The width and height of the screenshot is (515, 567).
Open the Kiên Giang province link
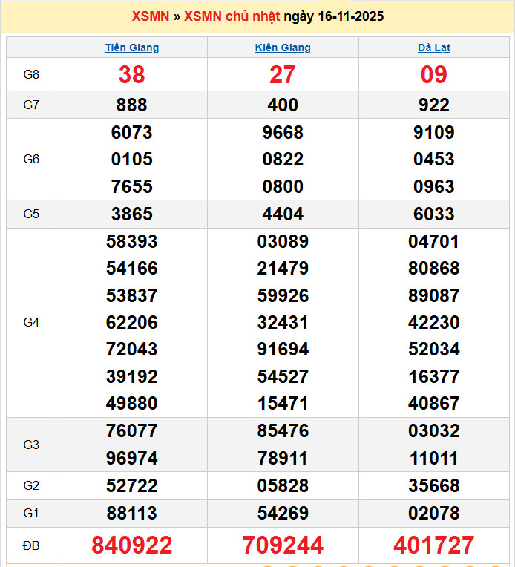coord(283,47)
